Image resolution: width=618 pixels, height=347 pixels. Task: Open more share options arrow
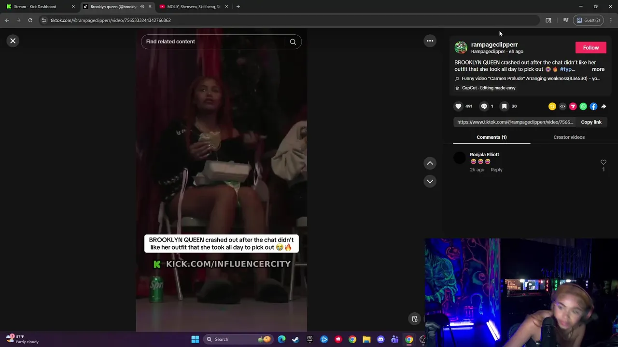pos(604,107)
